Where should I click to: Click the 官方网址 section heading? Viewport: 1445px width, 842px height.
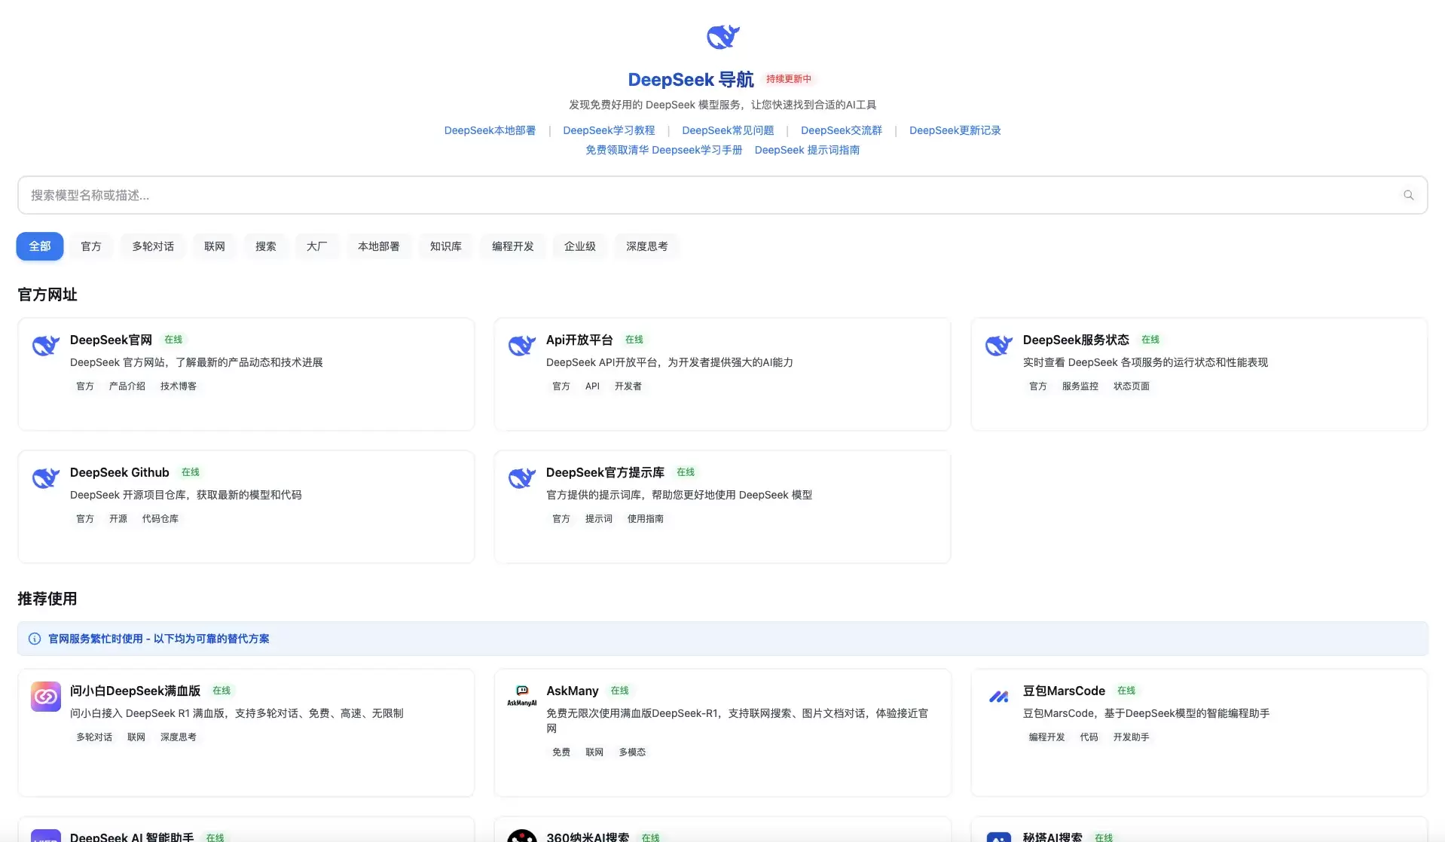coord(47,294)
